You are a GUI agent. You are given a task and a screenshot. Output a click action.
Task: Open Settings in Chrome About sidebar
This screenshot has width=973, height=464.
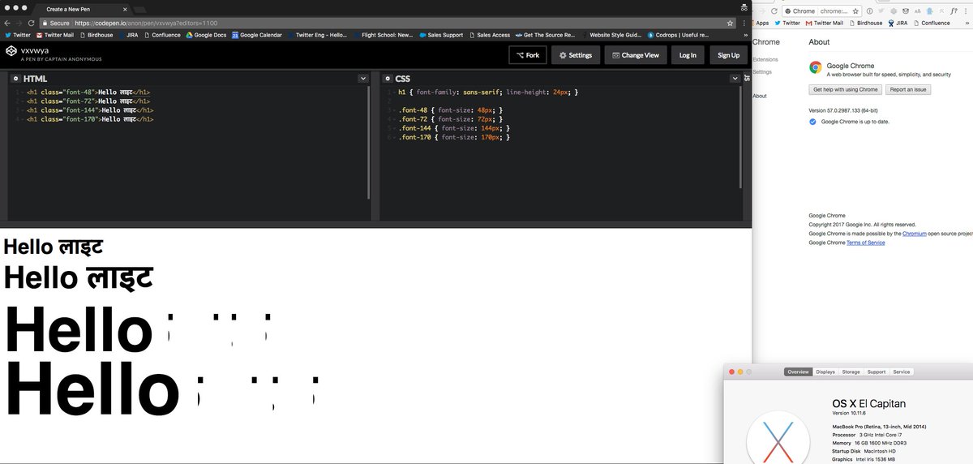point(762,72)
